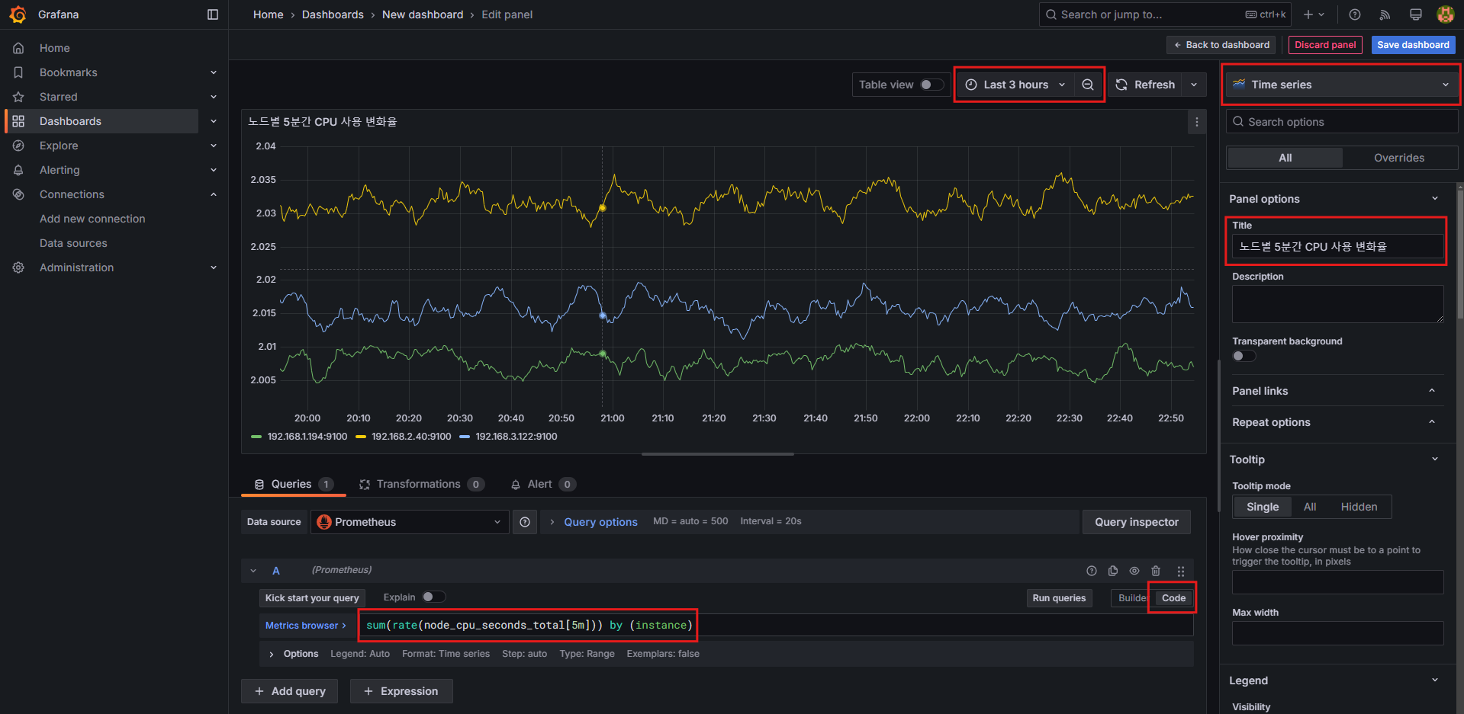
Task: Collapse query A row chevron
Action: tap(253, 571)
